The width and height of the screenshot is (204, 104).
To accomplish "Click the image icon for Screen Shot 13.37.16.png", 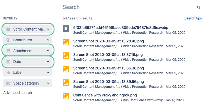I will pos(66,56).
